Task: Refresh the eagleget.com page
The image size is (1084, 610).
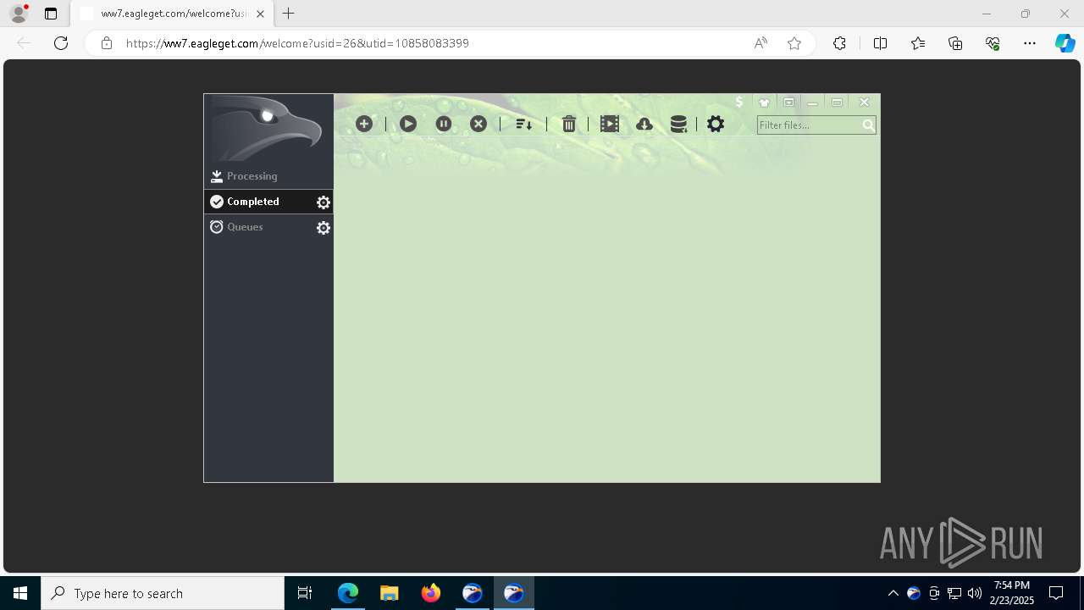Action: [61, 43]
